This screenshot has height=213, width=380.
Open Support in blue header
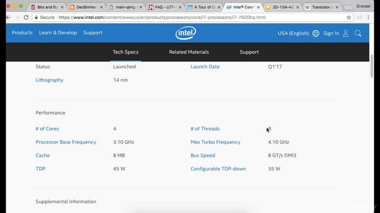pyautogui.click(x=93, y=33)
